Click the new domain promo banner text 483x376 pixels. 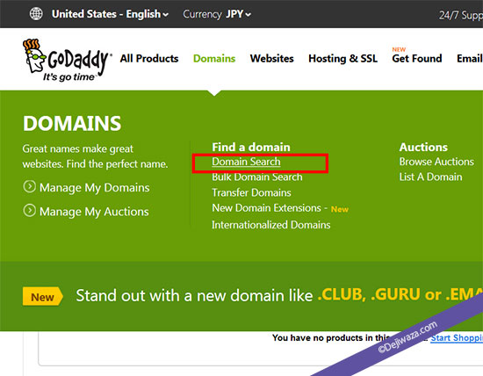[x=279, y=295]
